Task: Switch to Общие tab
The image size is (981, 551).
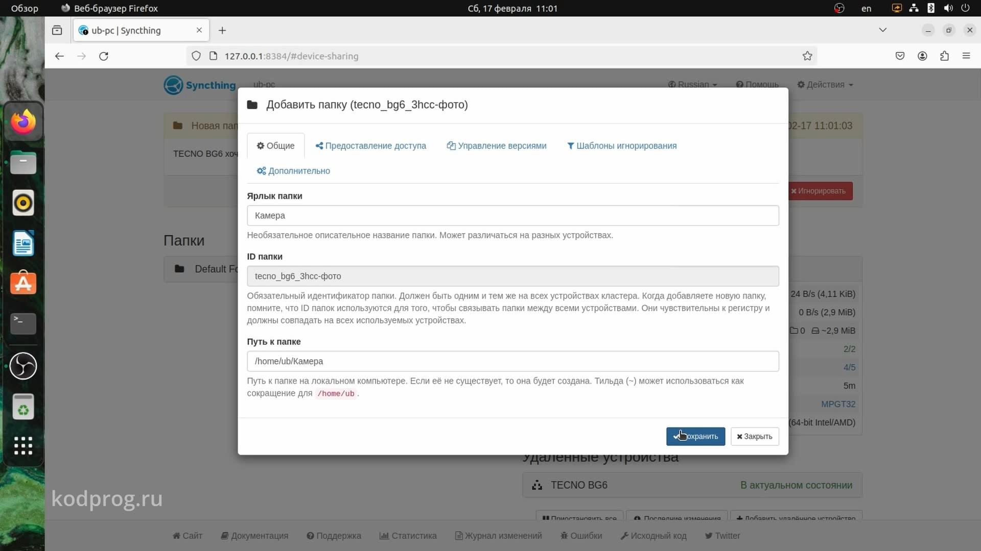Action: click(x=275, y=145)
